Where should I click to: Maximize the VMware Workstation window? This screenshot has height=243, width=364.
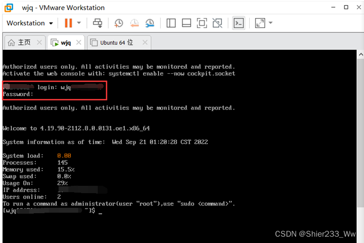point(346,7)
